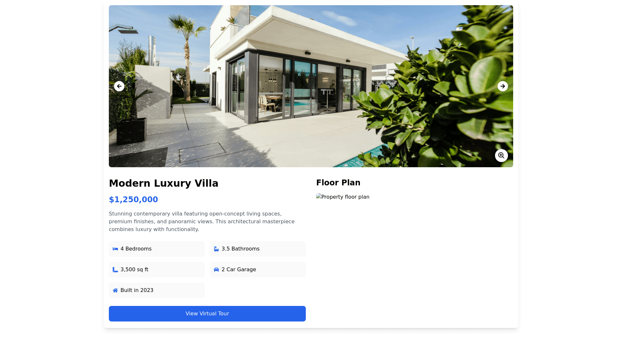Click the villa photo in the carousel
This screenshot has width=622, height=350.
[x=311, y=86]
